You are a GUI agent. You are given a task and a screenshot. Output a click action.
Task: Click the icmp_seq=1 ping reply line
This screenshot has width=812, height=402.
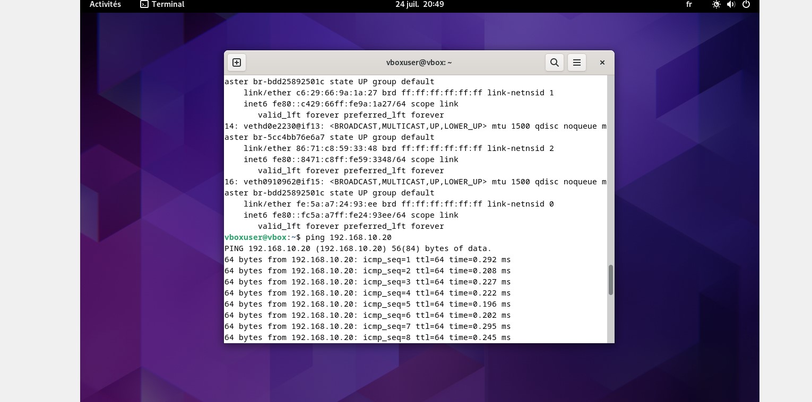[x=367, y=260]
